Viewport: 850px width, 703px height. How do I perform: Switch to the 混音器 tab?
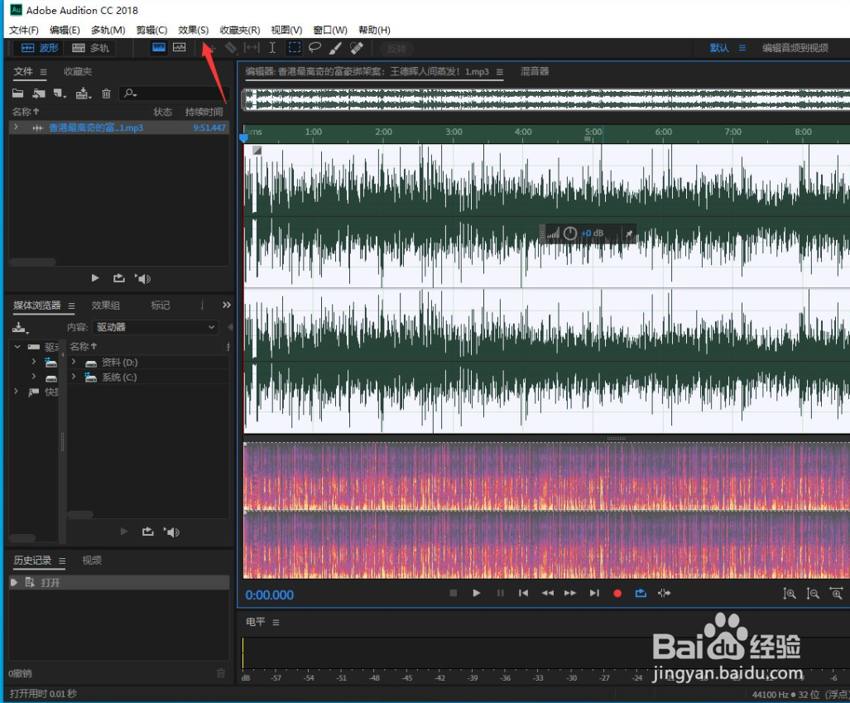[x=535, y=71]
